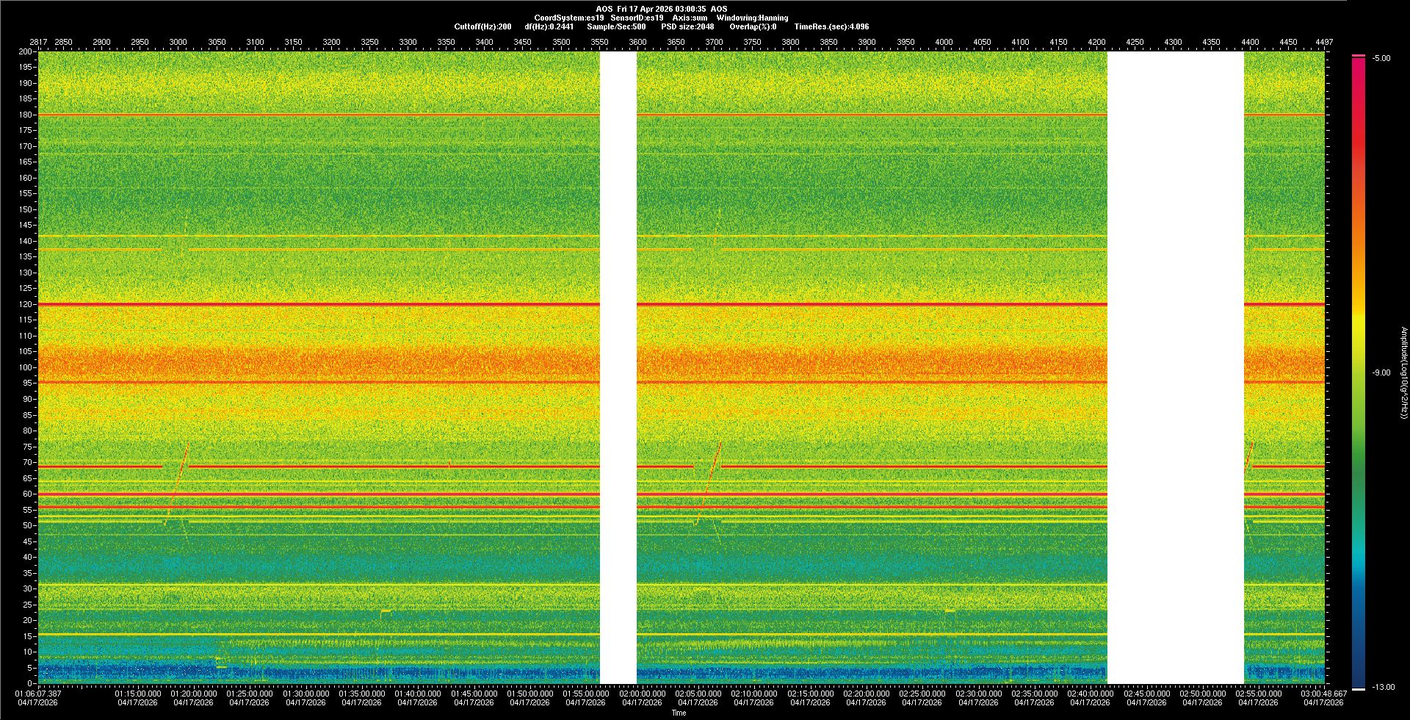
Task: Click the Windowing:Hanning header text
Action: [x=752, y=18]
